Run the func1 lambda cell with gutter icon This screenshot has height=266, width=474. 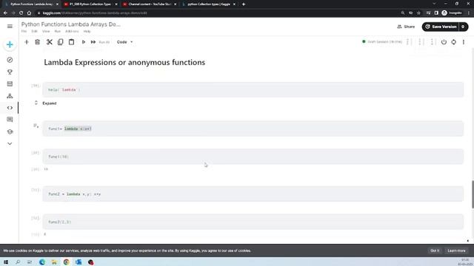36,126
